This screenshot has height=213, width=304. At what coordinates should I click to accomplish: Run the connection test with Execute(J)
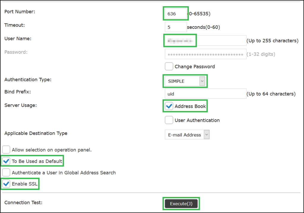click(x=181, y=204)
